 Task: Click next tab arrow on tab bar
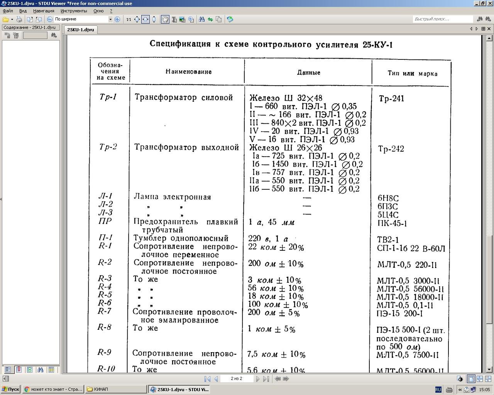[x=477, y=29]
